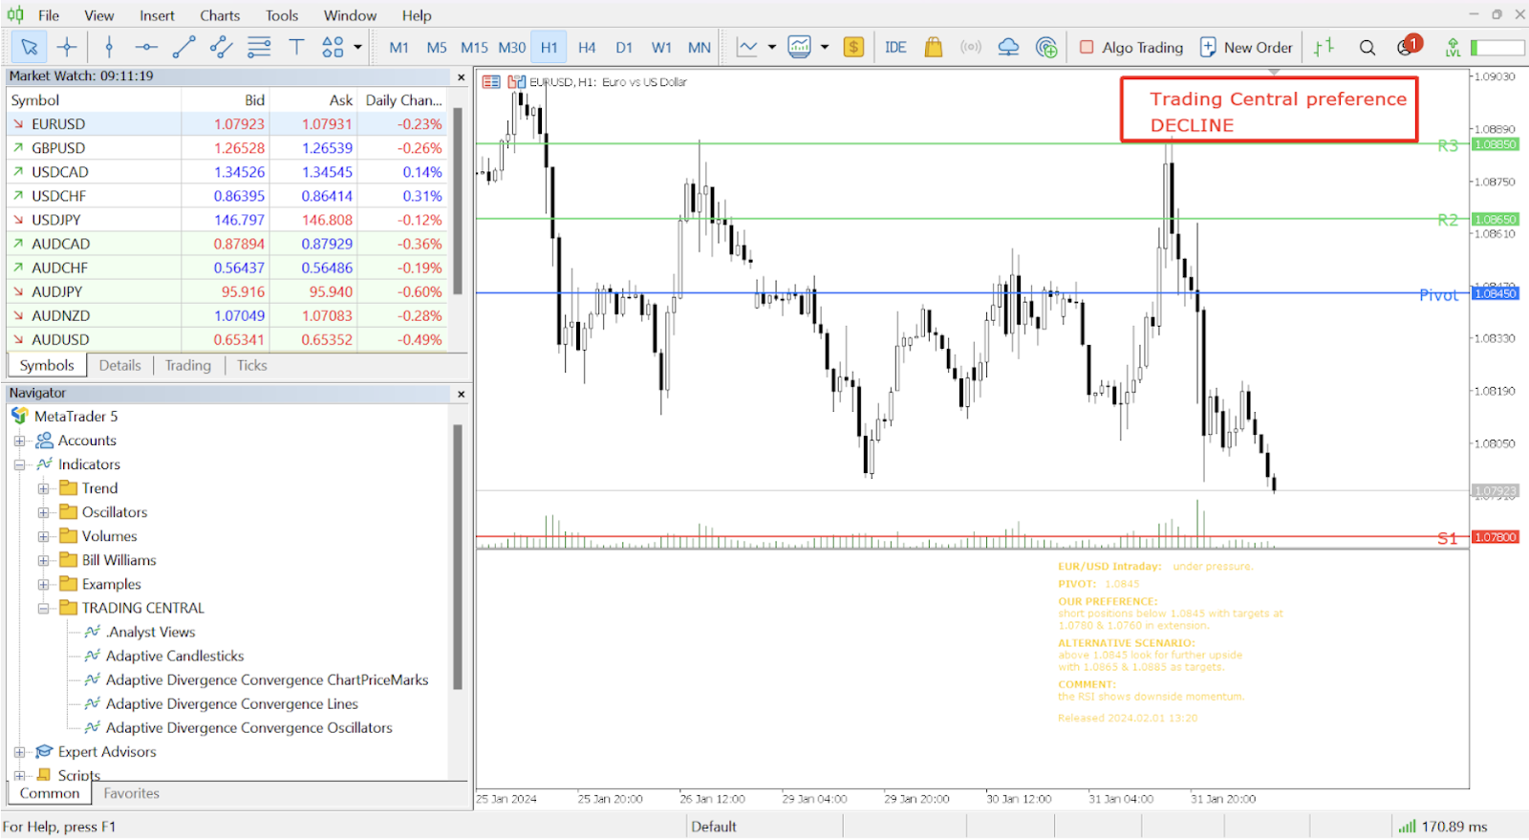This screenshot has width=1529, height=840.
Task: Select the cursor arrow tool
Action: tap(30, 47)
